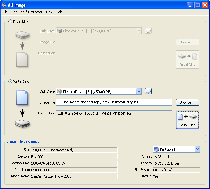
Task: Expand the Write Disk drive dropdown arrow
Action: click(x=139, y=91)
